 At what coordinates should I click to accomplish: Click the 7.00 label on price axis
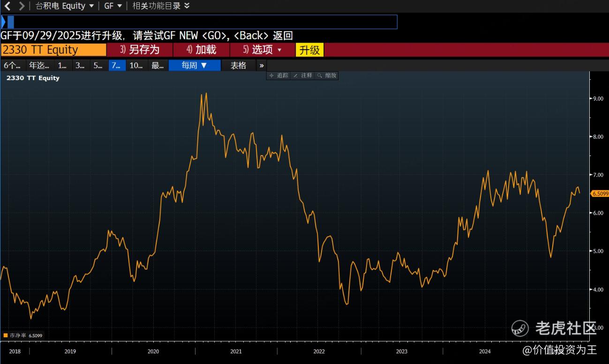(x=598, y=175)
